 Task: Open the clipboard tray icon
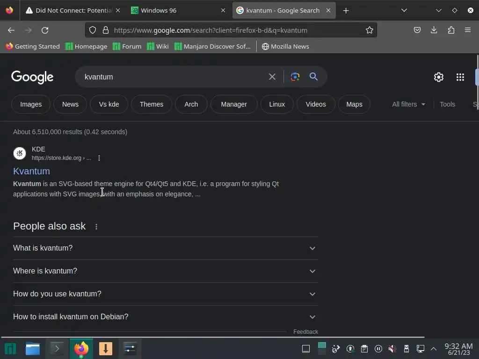click(364, 349)
